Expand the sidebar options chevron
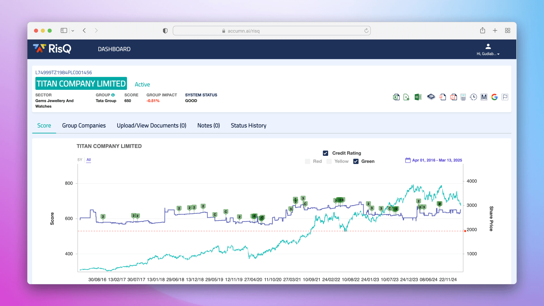 73,31
